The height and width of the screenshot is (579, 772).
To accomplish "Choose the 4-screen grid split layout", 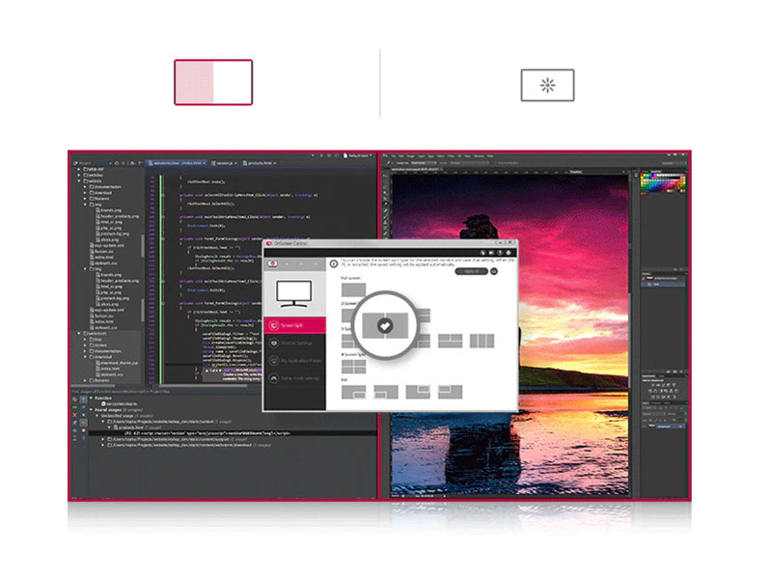I will (353, 367).
